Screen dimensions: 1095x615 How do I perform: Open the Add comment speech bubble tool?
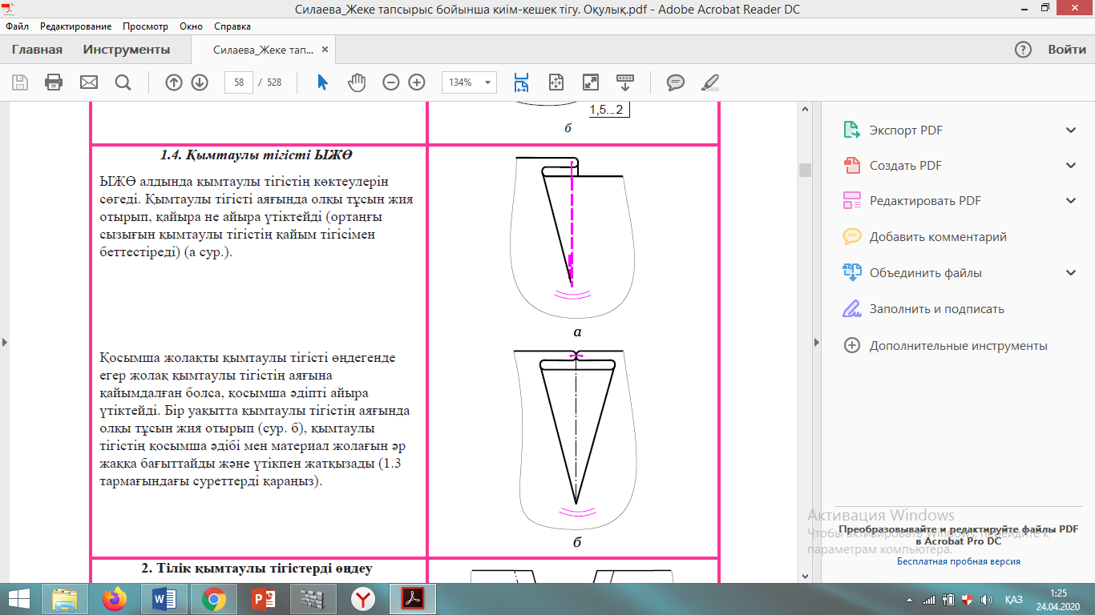[676, 82]
